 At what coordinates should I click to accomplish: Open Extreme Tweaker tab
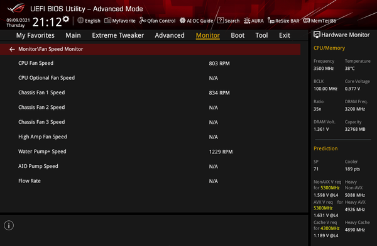pyautogui.click(x=118, y=35)
